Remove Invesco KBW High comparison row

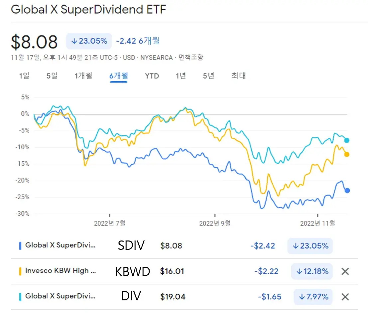(345, 271)
